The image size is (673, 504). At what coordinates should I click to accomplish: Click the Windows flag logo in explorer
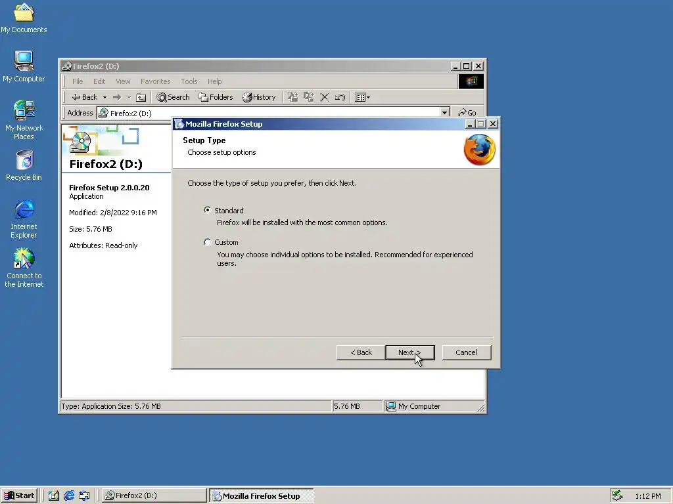(x=471, y=81)
